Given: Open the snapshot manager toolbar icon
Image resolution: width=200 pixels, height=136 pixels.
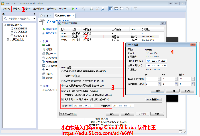Looking at the screenshot, I should coord(103,9).
